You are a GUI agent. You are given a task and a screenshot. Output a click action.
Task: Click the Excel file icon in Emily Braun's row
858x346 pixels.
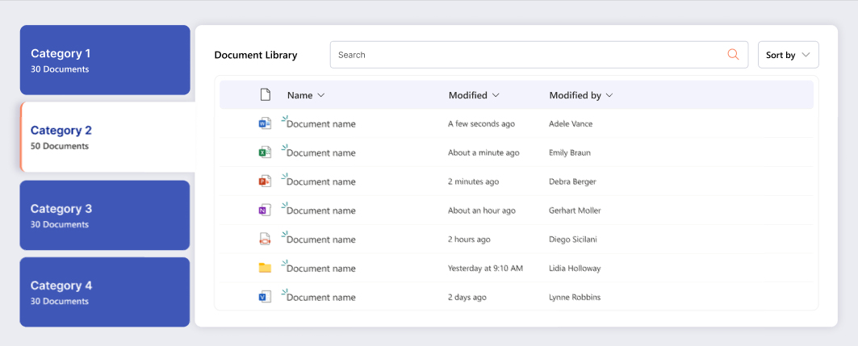click(264, 152)
